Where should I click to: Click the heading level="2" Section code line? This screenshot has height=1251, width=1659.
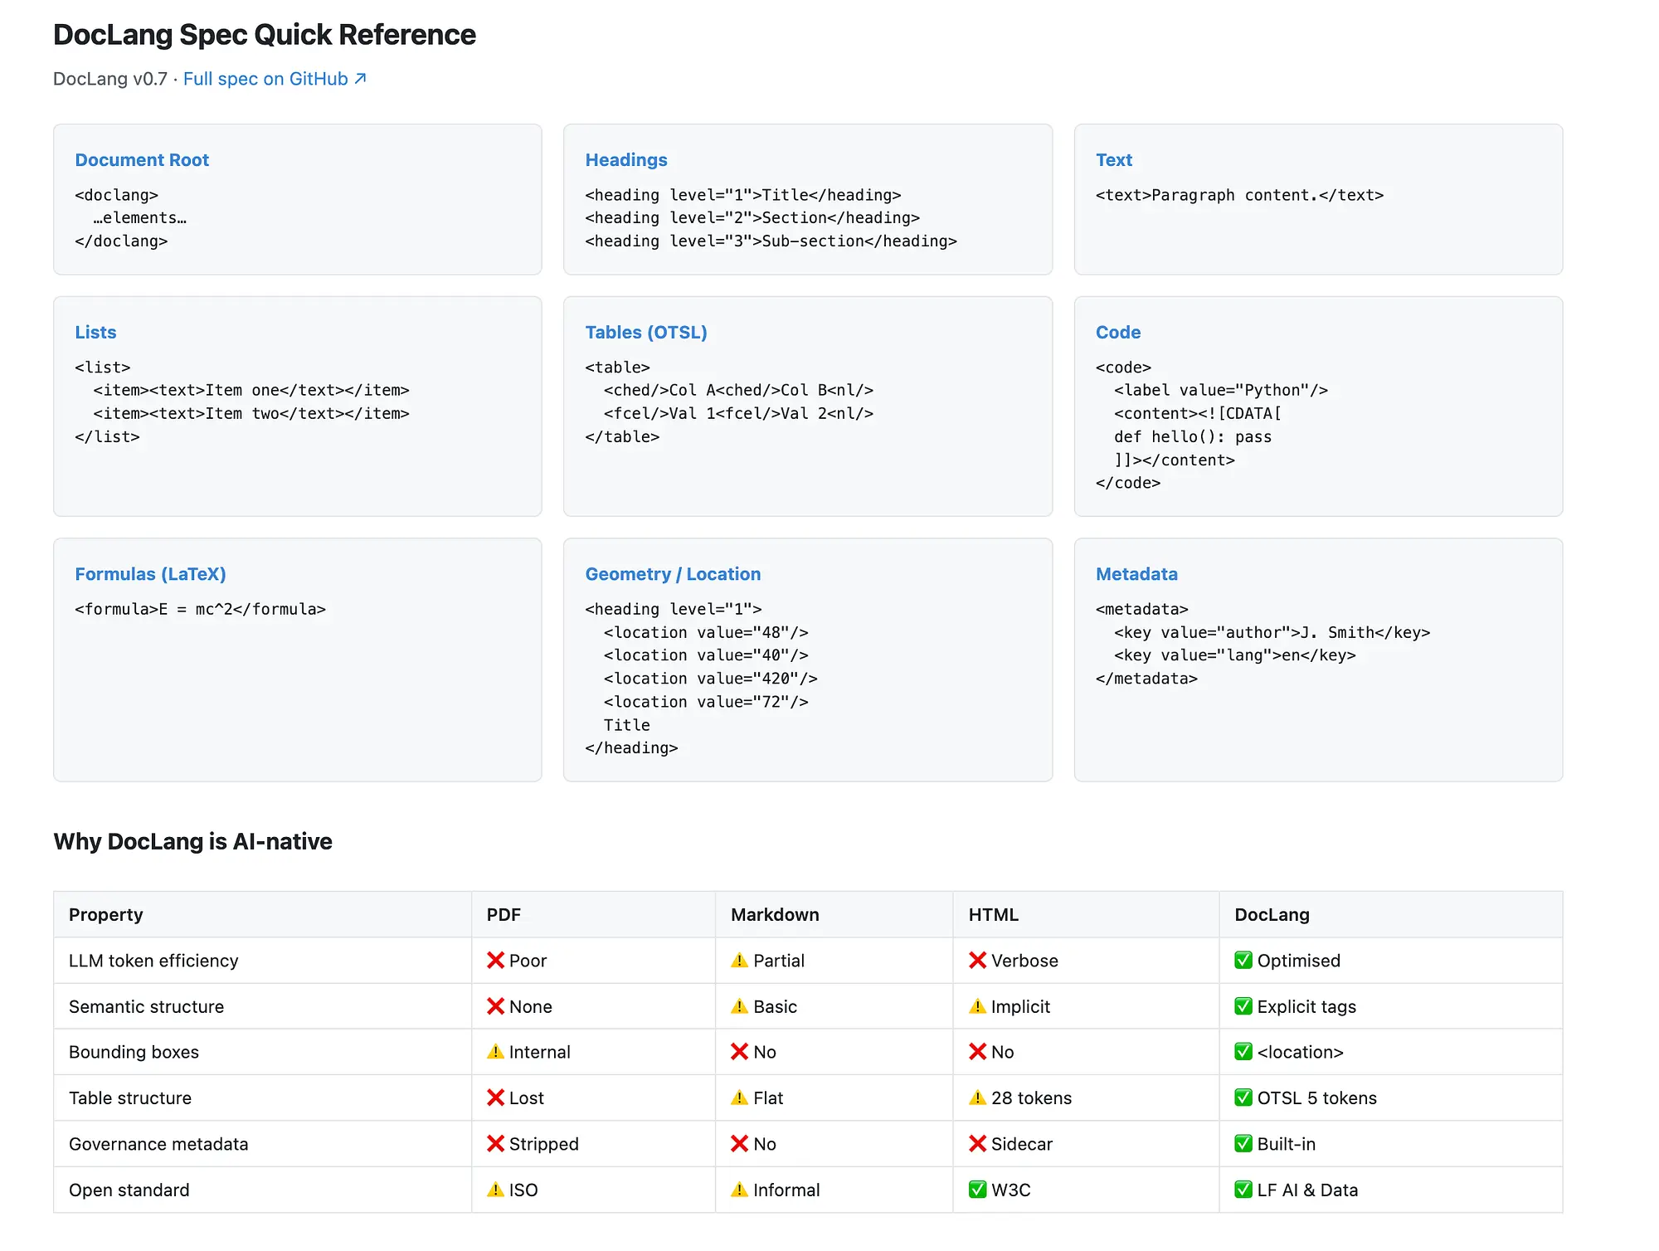(x=752, y=218)
